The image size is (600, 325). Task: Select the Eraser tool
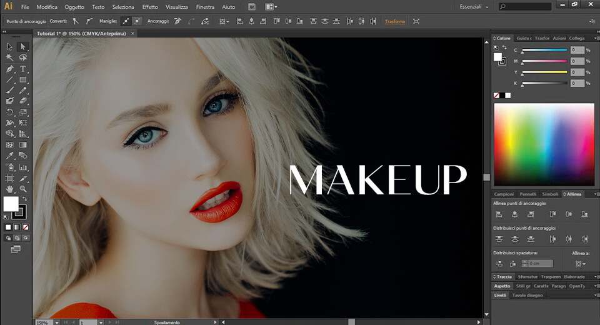pos(23,101)
